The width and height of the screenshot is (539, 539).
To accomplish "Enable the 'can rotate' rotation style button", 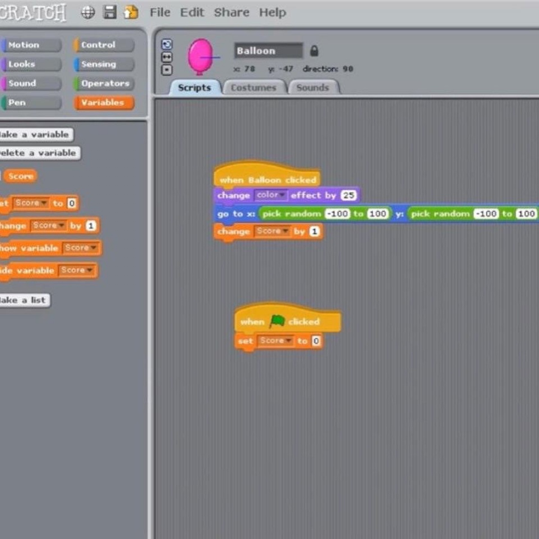I will pyautogui.click(x=167, y=44).
